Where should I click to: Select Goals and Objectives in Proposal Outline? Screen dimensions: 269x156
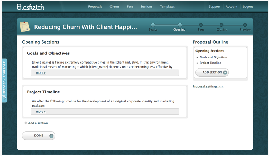(x=214, y=57)
